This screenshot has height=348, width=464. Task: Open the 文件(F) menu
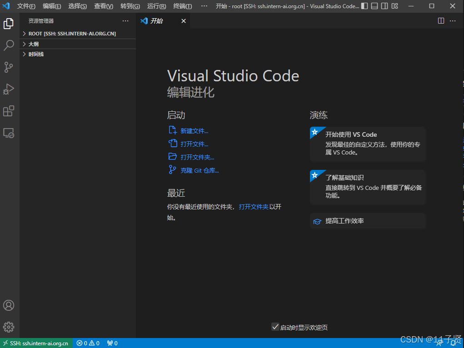click(x=26, y=6)
